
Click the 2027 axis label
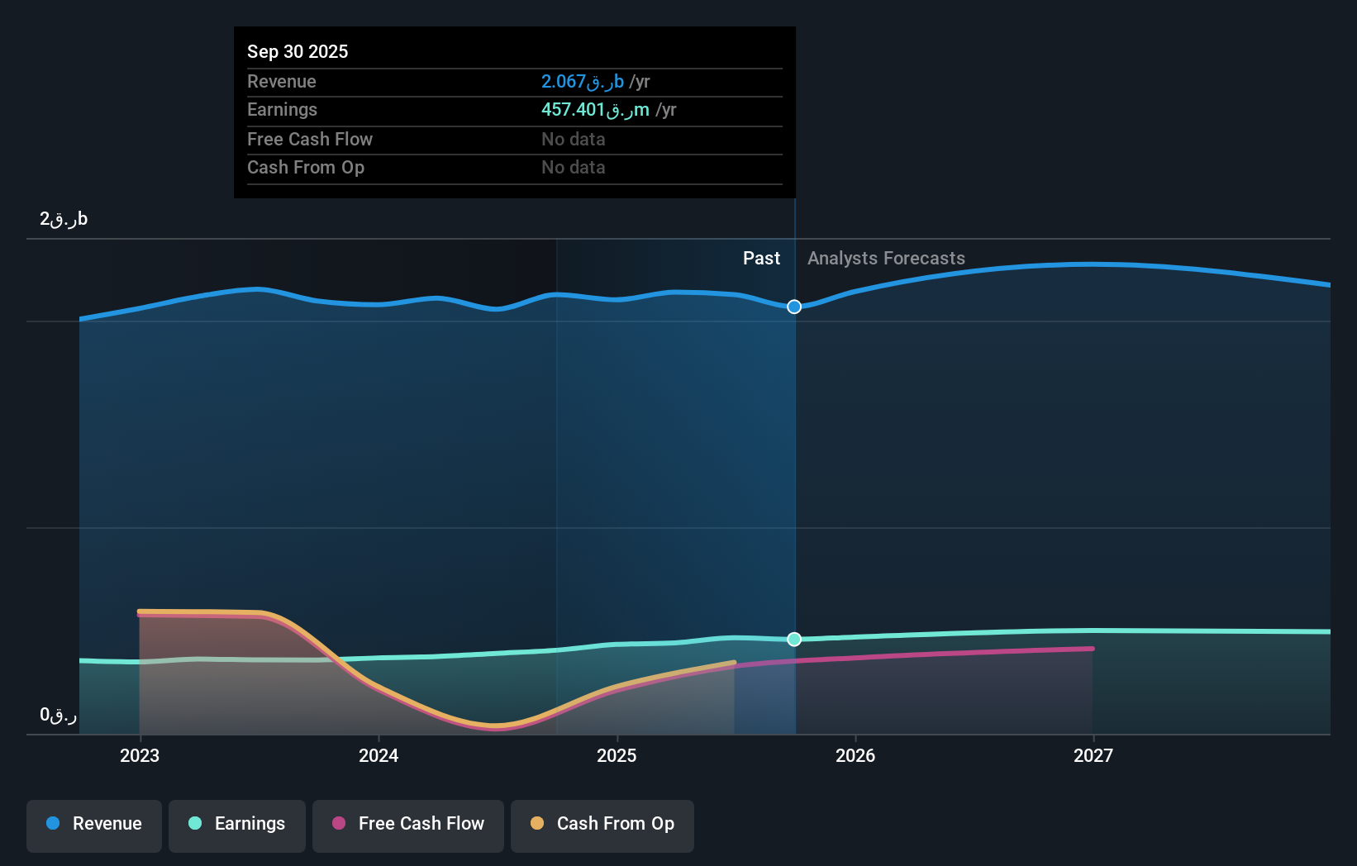tap(1093, 755)
